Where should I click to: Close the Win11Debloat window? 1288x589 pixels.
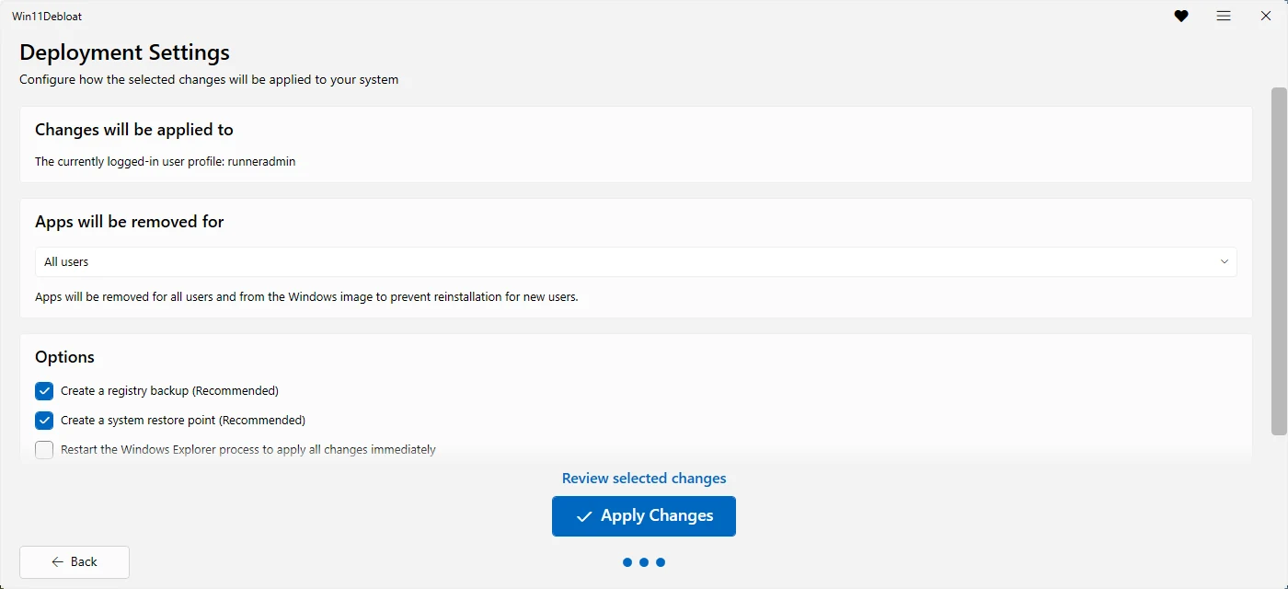(1266, 17)
